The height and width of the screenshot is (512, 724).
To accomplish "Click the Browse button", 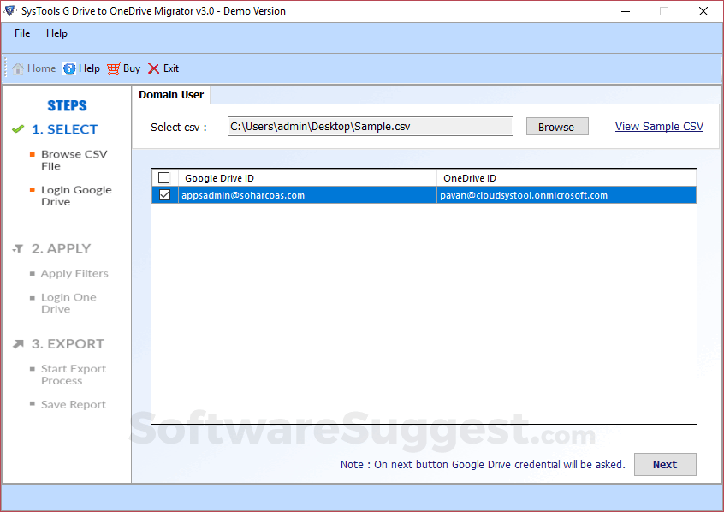I will point(557,127).
